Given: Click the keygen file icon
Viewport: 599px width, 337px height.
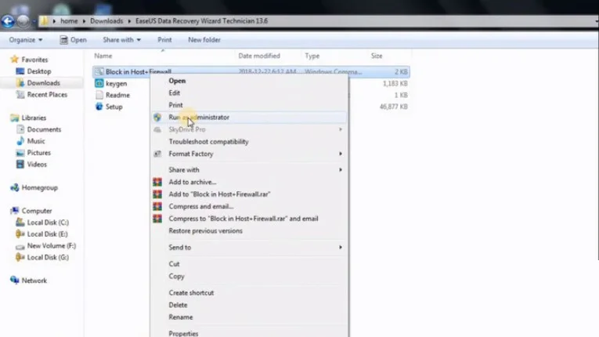Looking at the screenshot, I should pos(99,83).
